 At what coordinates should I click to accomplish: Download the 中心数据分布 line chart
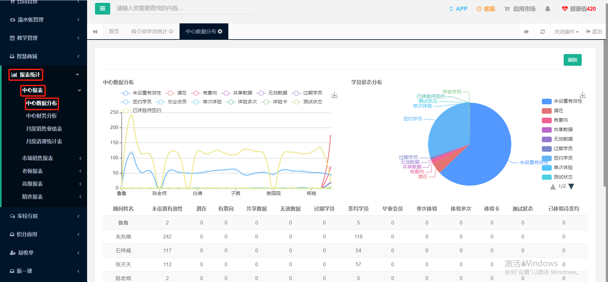(x=334, y=95)
